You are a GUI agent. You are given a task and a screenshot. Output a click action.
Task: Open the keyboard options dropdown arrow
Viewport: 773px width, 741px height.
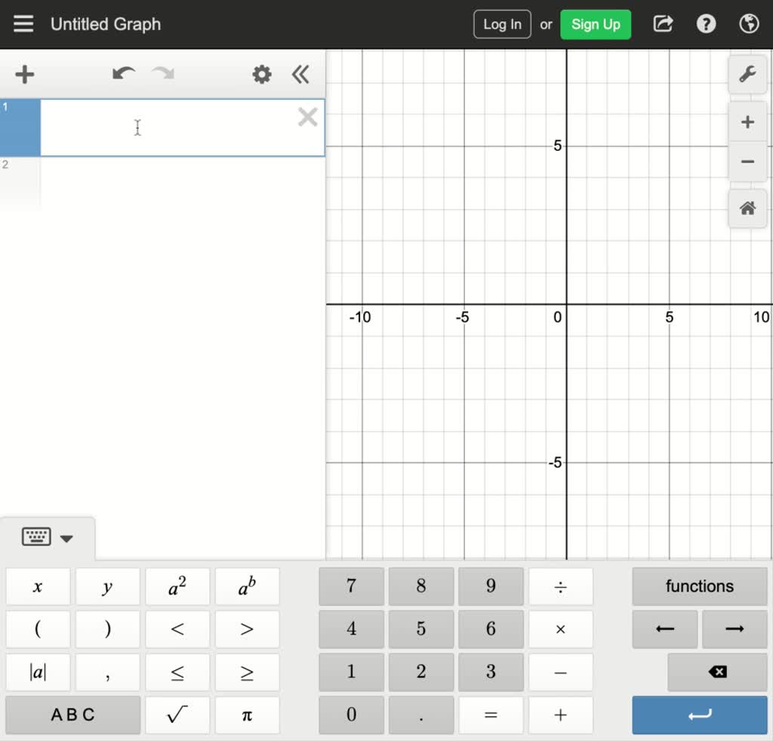tap(67, 538)
